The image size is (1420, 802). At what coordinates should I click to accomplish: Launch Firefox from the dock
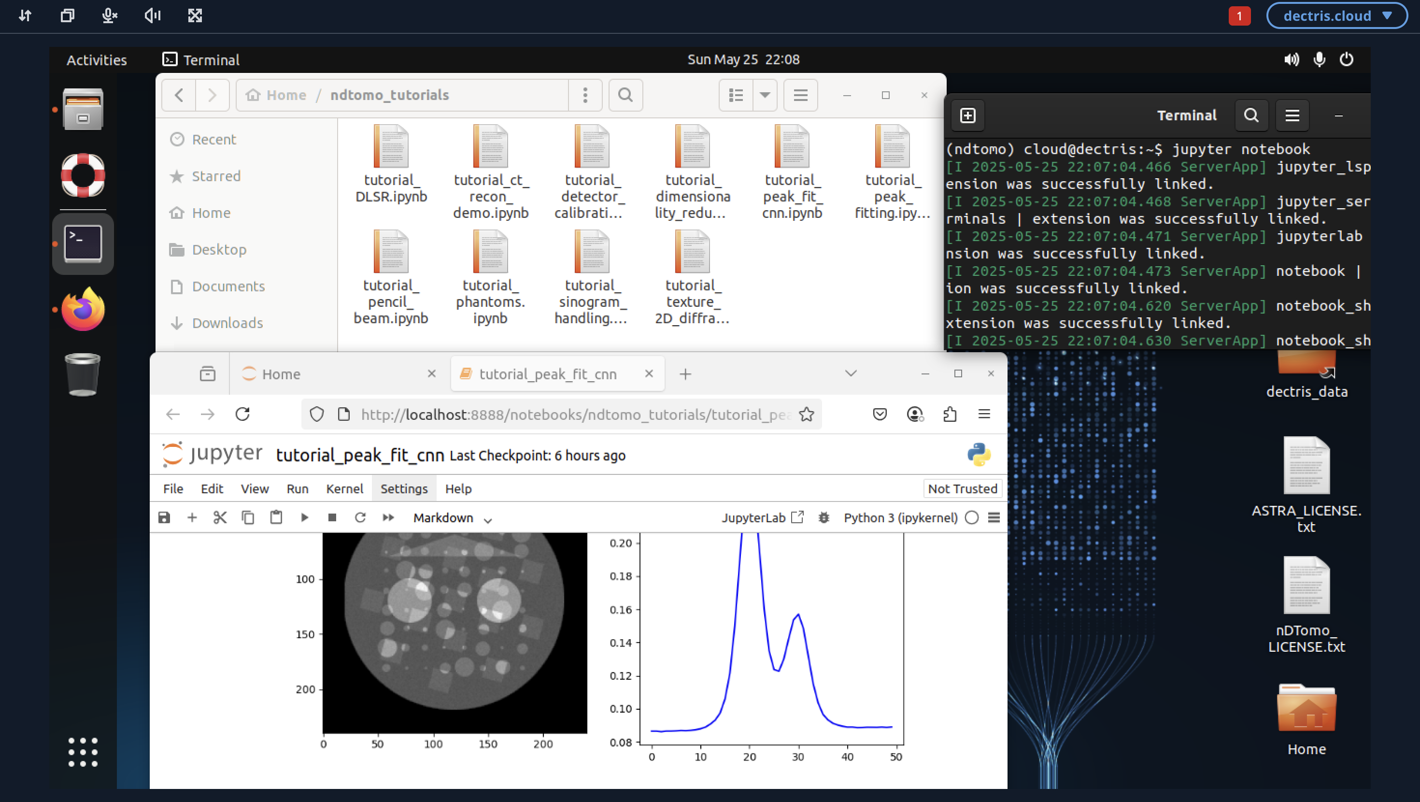point(83,309)
